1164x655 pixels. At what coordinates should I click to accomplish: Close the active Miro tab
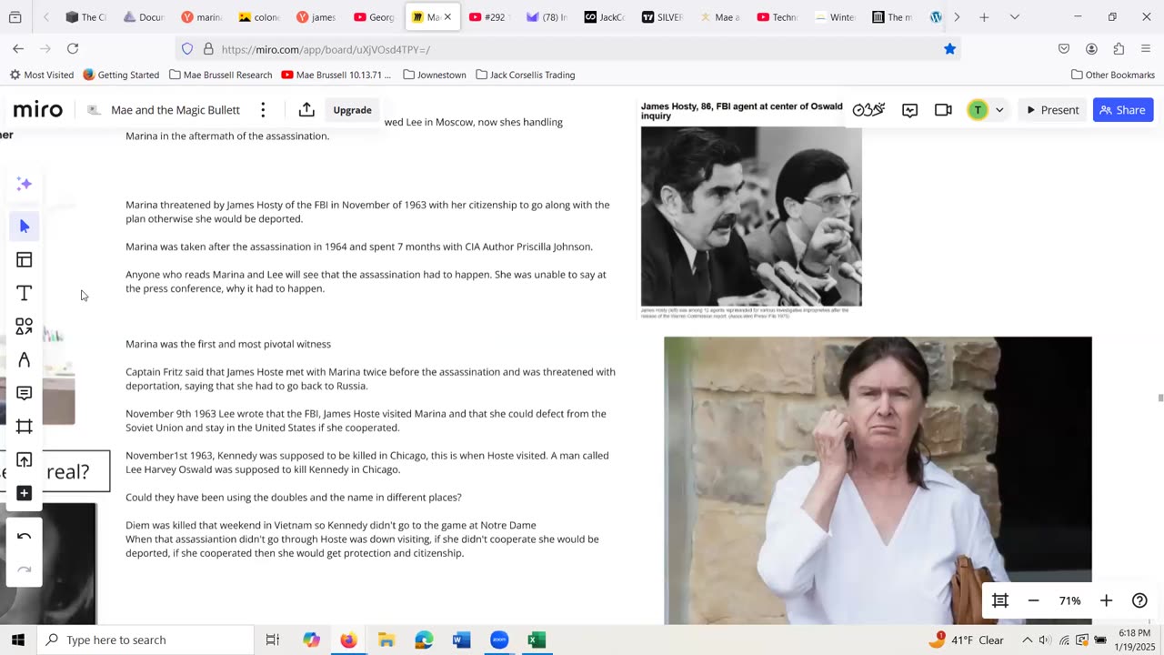447,17
